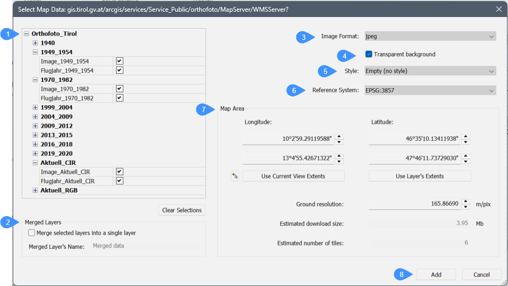Uncheck the Image_1949_1954 layer checkbox
508x286 pixels.
click(x=120, y=61)
